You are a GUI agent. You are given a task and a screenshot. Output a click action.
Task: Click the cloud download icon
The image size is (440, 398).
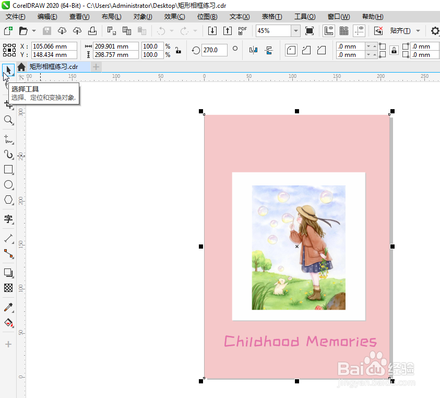click(x=62, y=31)
